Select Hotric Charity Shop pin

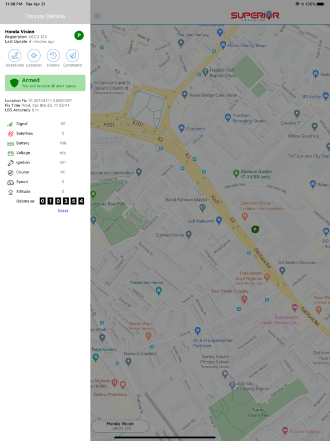pyautogui.click(x=223, y=44)
